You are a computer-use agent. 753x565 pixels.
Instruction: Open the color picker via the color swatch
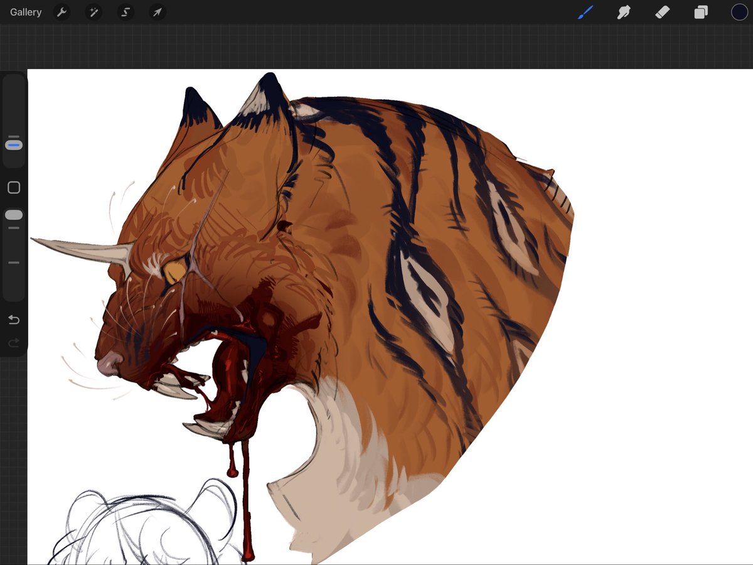(739, 12)
